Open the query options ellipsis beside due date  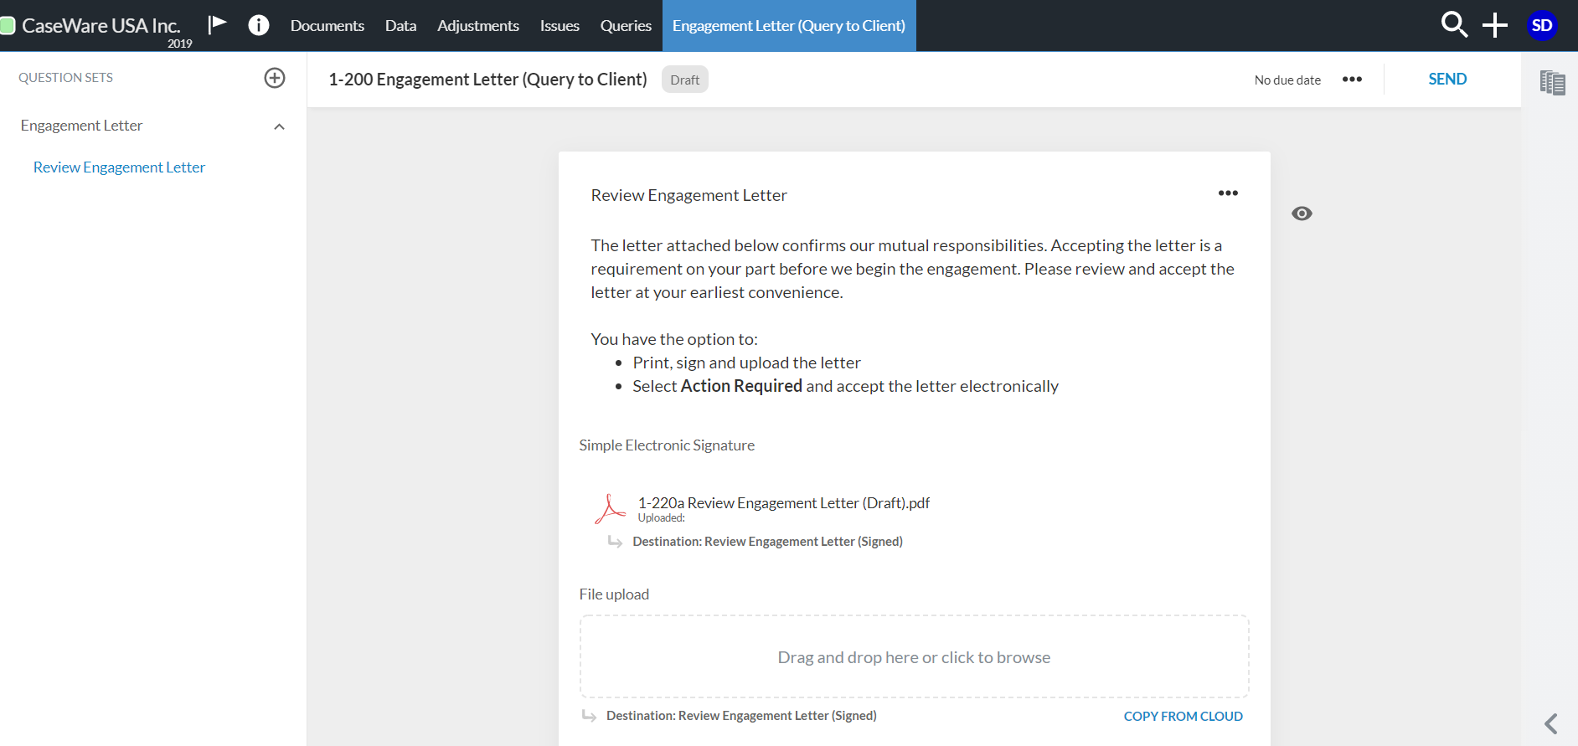pyautogui.click(x=1352, y=80)
